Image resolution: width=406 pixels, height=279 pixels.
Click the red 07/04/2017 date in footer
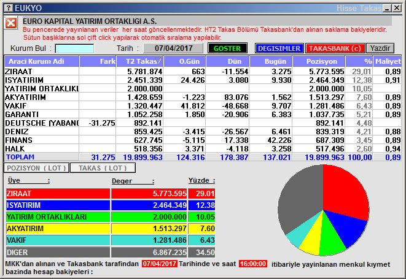click(160, 264)
